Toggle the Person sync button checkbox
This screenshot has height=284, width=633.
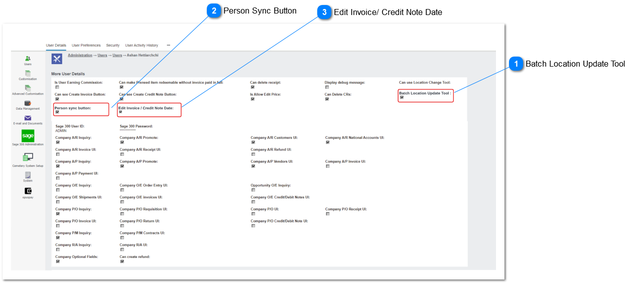click(x=57, y=112)
